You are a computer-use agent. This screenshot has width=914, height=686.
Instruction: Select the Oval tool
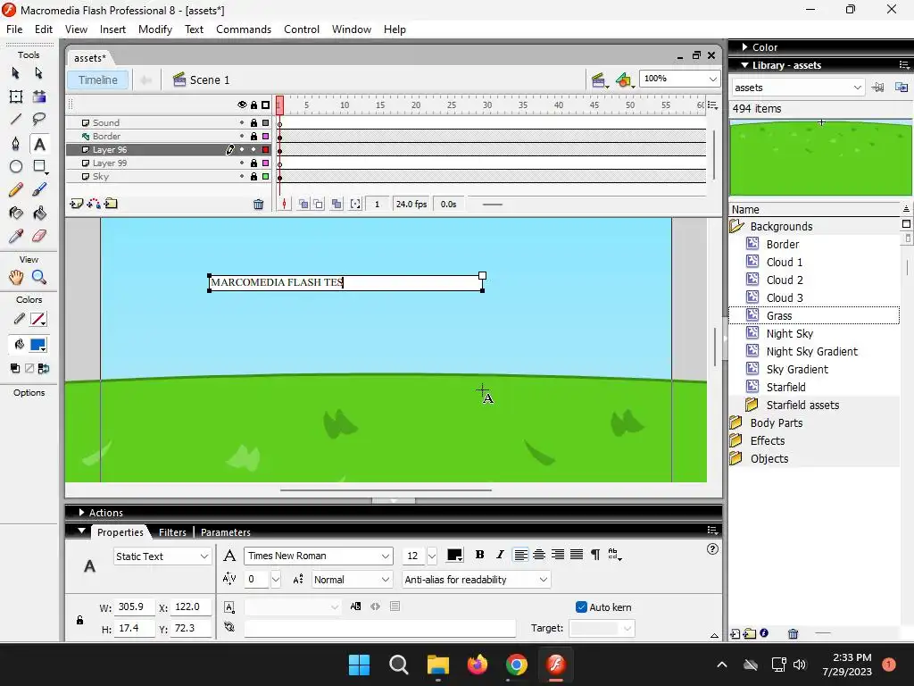pyautogui.click(x=16, y=167)
